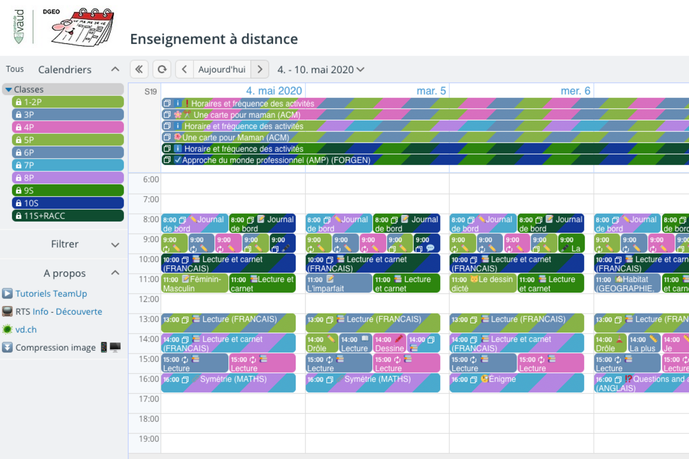Viewport: 689px width, 459px height.
Task: Click the Compression image download icon
Action: tap(7, 347)
